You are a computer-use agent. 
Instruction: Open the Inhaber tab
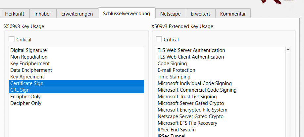click(43, 14)
